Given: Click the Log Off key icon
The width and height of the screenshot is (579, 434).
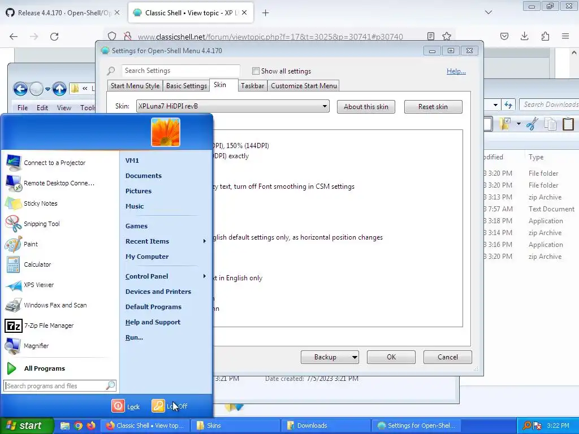Looking at the screenshot, I should tap(158, 406).
